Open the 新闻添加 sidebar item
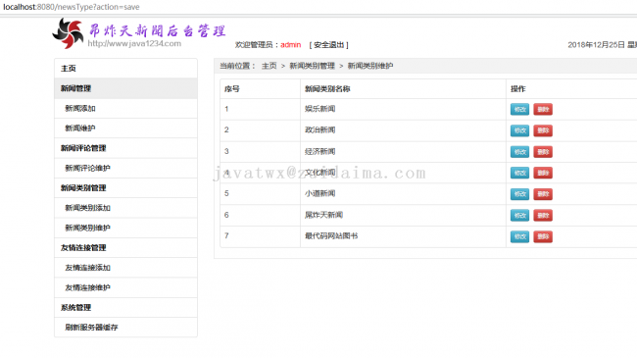The image size is (637, 358). (x=126, y=108)
